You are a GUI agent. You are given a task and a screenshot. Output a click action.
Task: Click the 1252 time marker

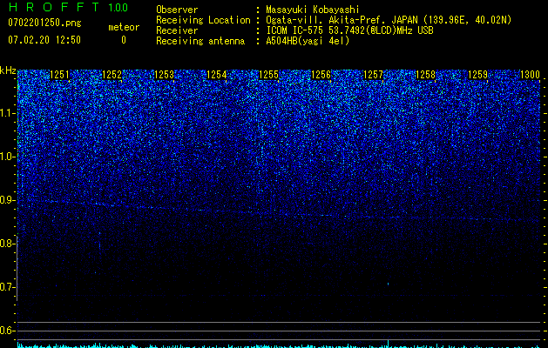(x=112, y=75)
